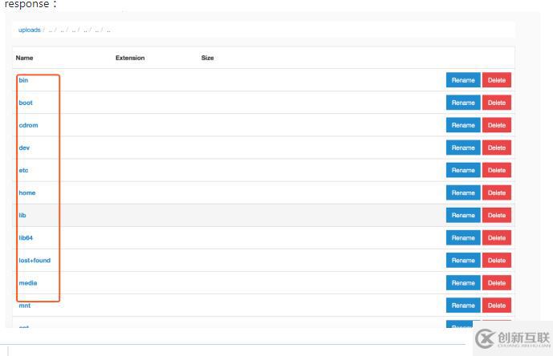Open the etc folder
The width and height of the screenshot is (553, 356).
[23, 170]
